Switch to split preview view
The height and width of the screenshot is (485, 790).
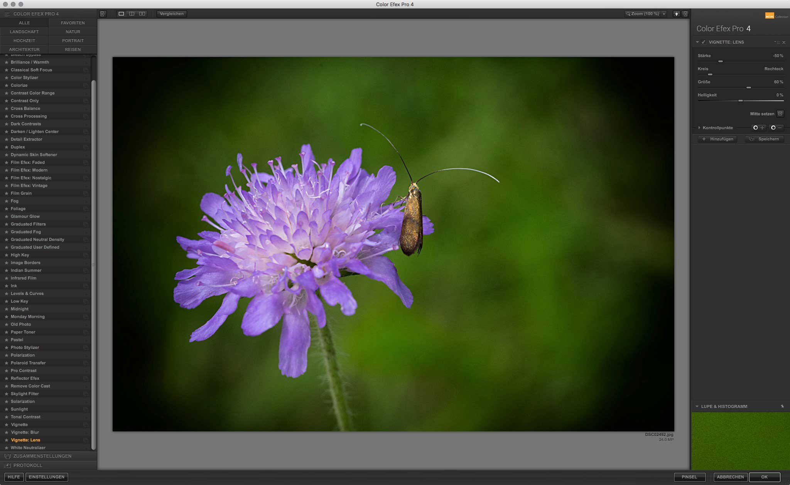coord(132,13)
